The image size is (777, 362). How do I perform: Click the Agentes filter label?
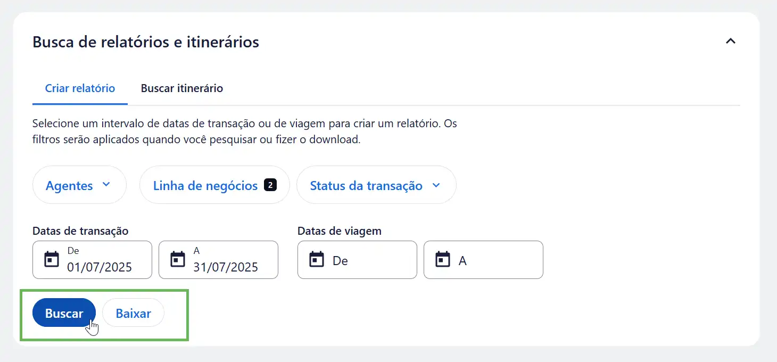(x=69, y=186)
